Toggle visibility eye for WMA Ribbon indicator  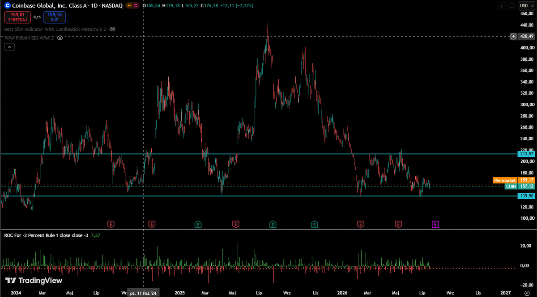tap(60, 38)
